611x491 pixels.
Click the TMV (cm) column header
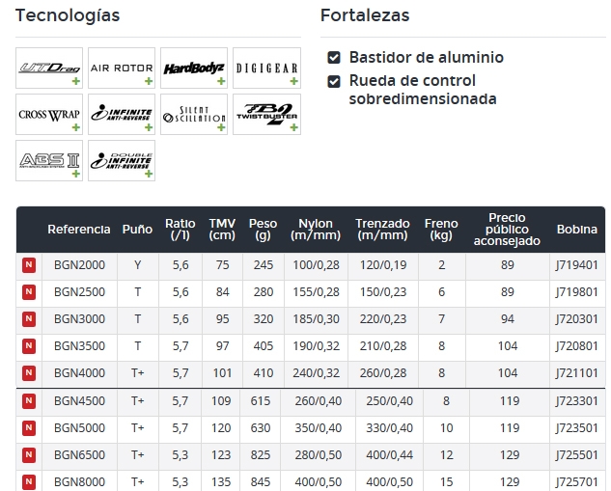pos(222,230)
